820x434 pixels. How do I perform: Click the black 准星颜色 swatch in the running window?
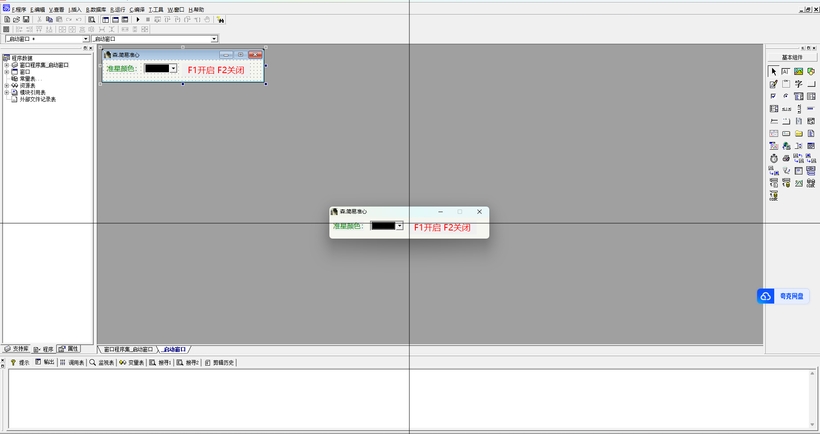click(383, 226)
